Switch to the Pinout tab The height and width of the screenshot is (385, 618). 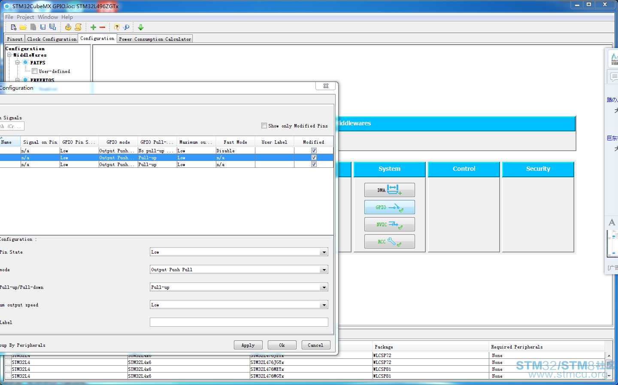(15, 39)
